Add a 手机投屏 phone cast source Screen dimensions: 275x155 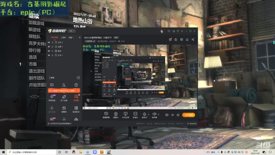pos(125,115)
